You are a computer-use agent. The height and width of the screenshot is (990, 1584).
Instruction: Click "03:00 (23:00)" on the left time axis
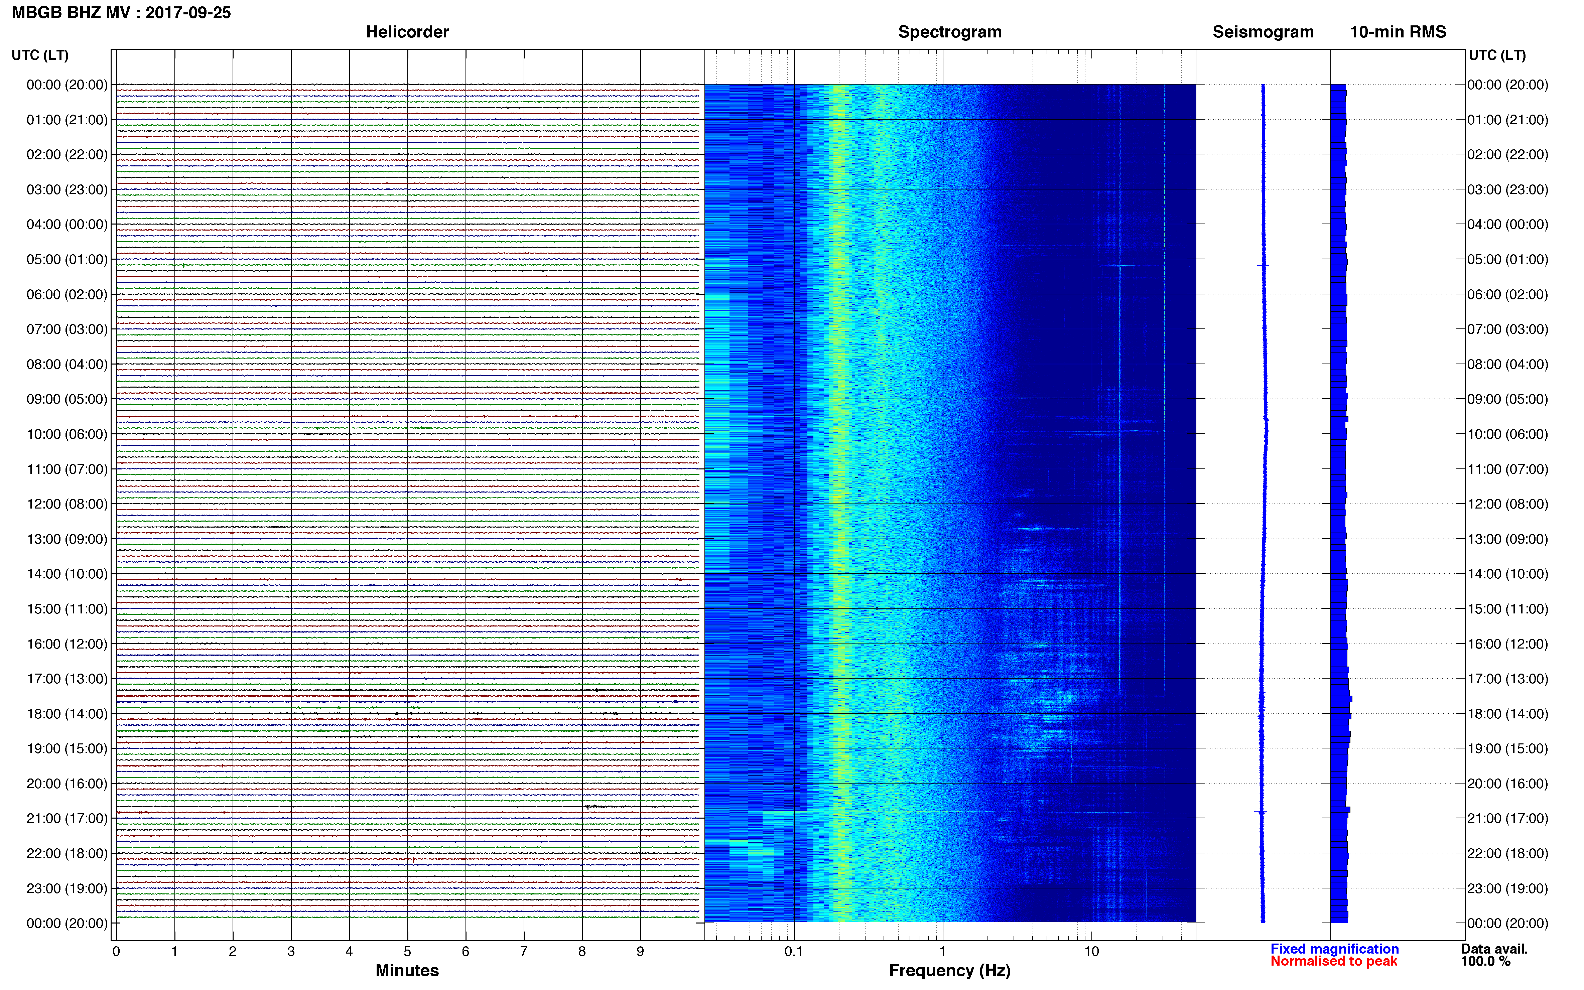pos(67,190)
